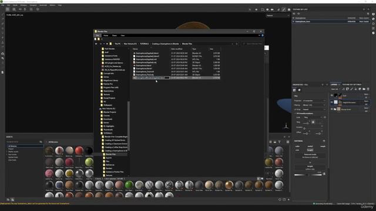The image size is (376, 211).
Task: Go up one folder in File Explorer
Action: (107, 44)
